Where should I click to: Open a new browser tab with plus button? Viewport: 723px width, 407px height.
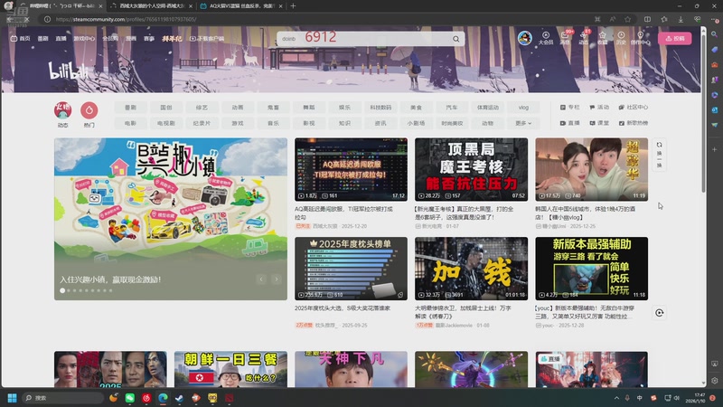(293, 6)
